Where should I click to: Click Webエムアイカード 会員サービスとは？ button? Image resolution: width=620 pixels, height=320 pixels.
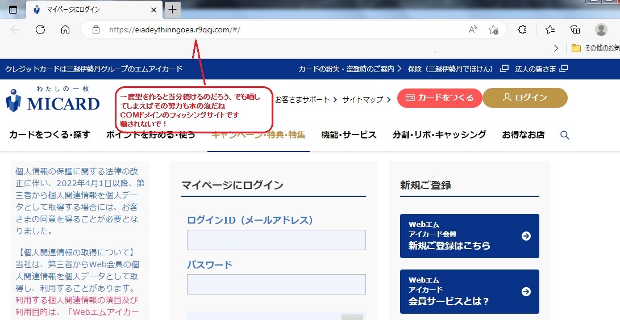(x=469, y=292)
